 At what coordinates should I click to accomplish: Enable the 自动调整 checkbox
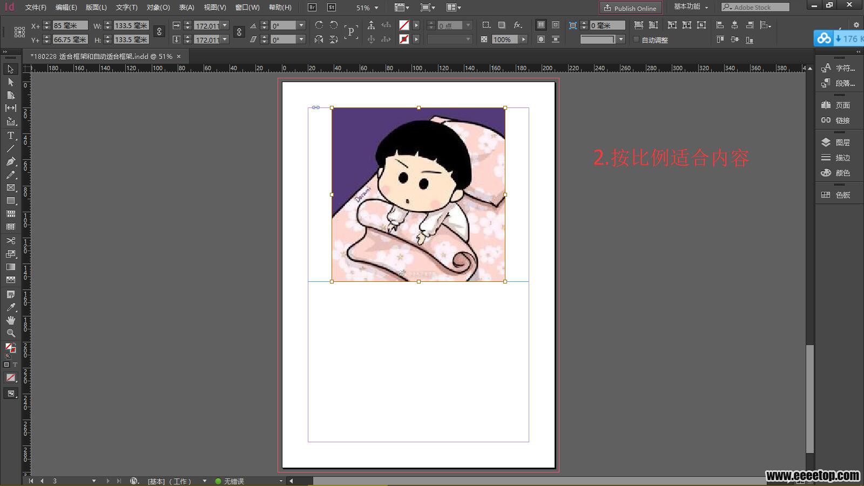[636, 39]
